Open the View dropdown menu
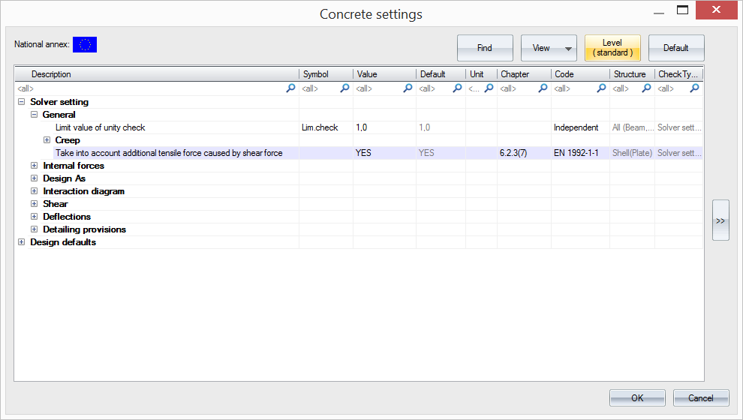 click(x=549, y=48)
